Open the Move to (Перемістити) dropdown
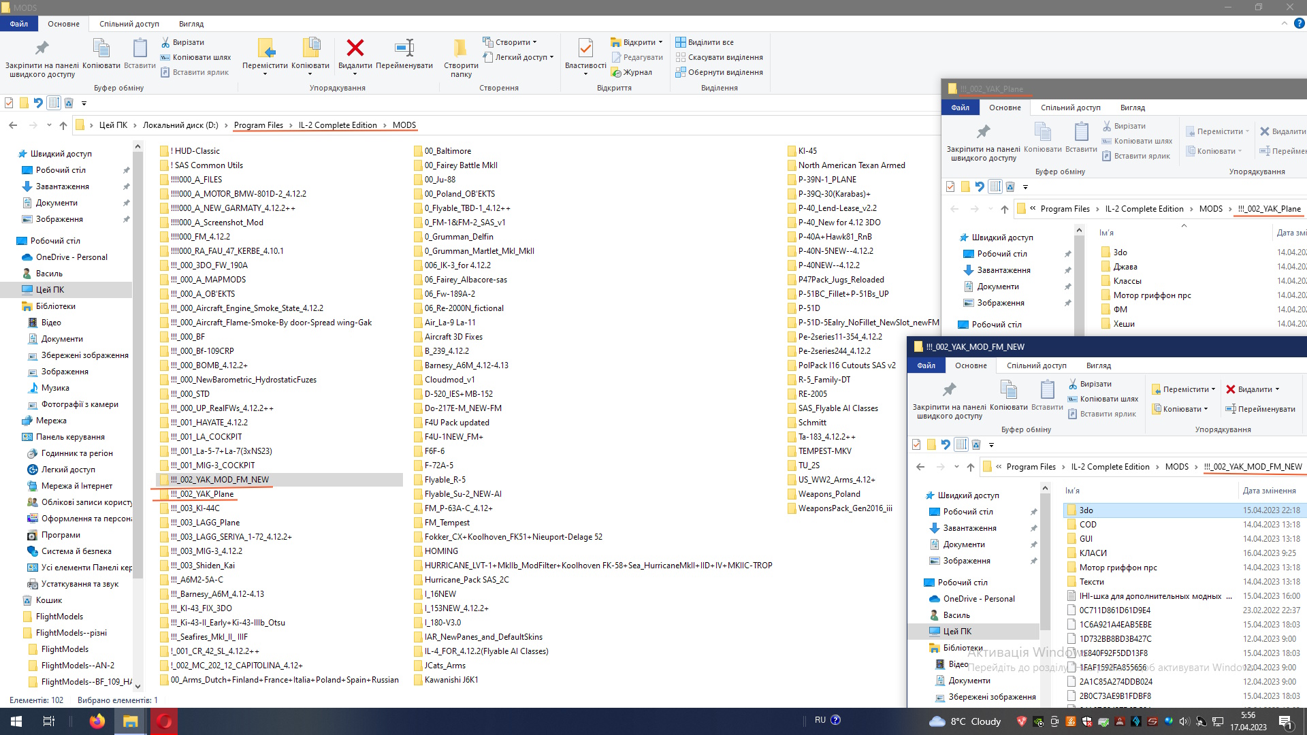The width and height of the screenshot is (1307, 735). (265, 72)
